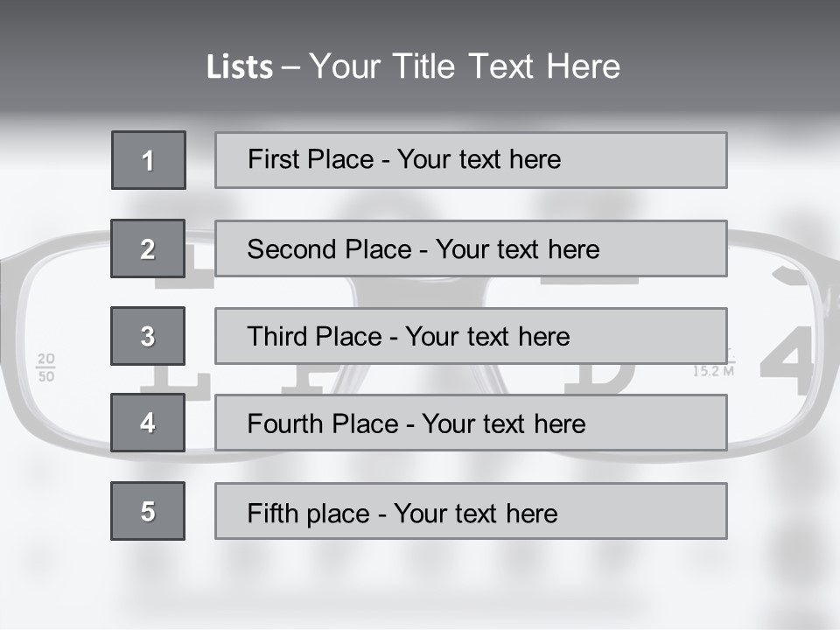Click the left glasses frame edge
The height and width of the screenshot is (630, 840).
tap(19, 350)
